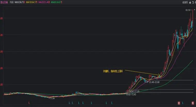This screenshot has height=107, width=196.
Task: Click the 22.48-22.68 gap label
Action: [x=154, y=82]
